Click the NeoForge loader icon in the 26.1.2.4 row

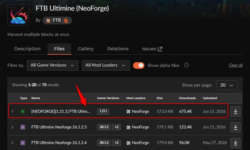[x=128, y=143]
